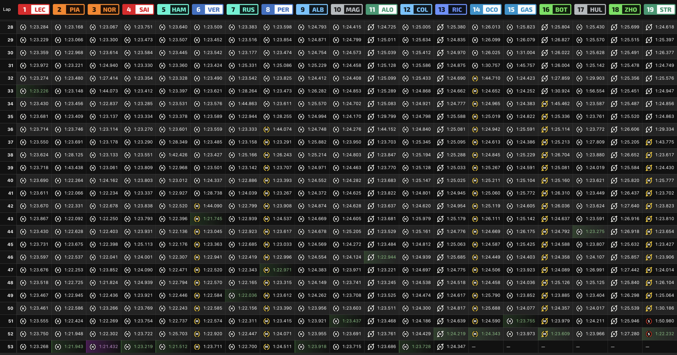Viewport: 677px width, 355px height.
Task: Select the 18 ZHO driver header
Action: point(625,10)
